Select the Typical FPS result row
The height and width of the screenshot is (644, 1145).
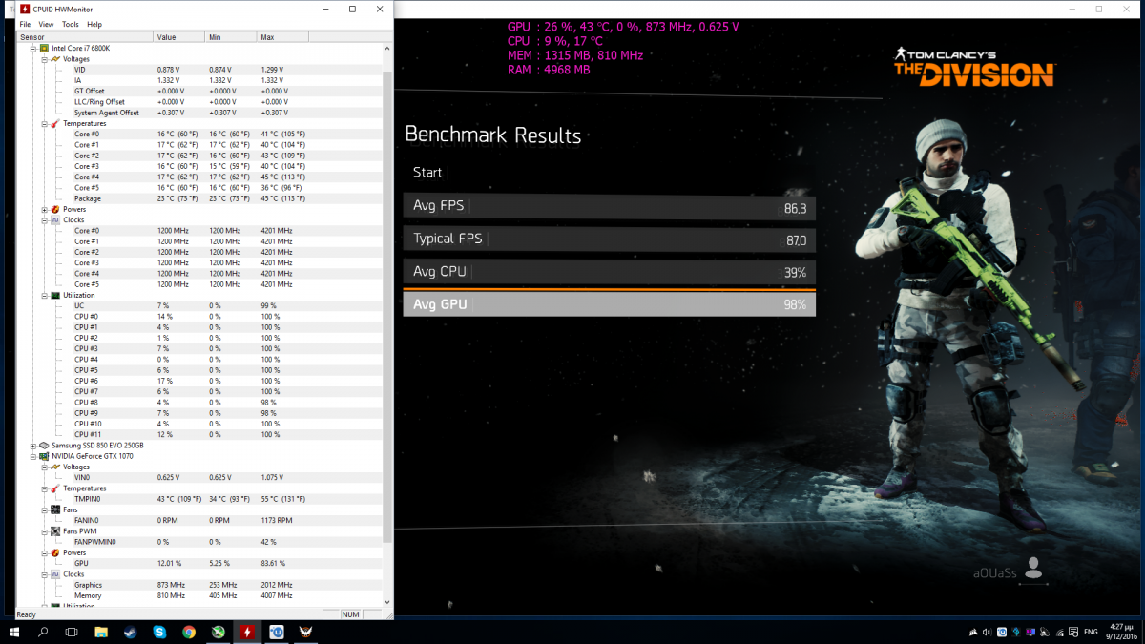[x=609, y=239]
